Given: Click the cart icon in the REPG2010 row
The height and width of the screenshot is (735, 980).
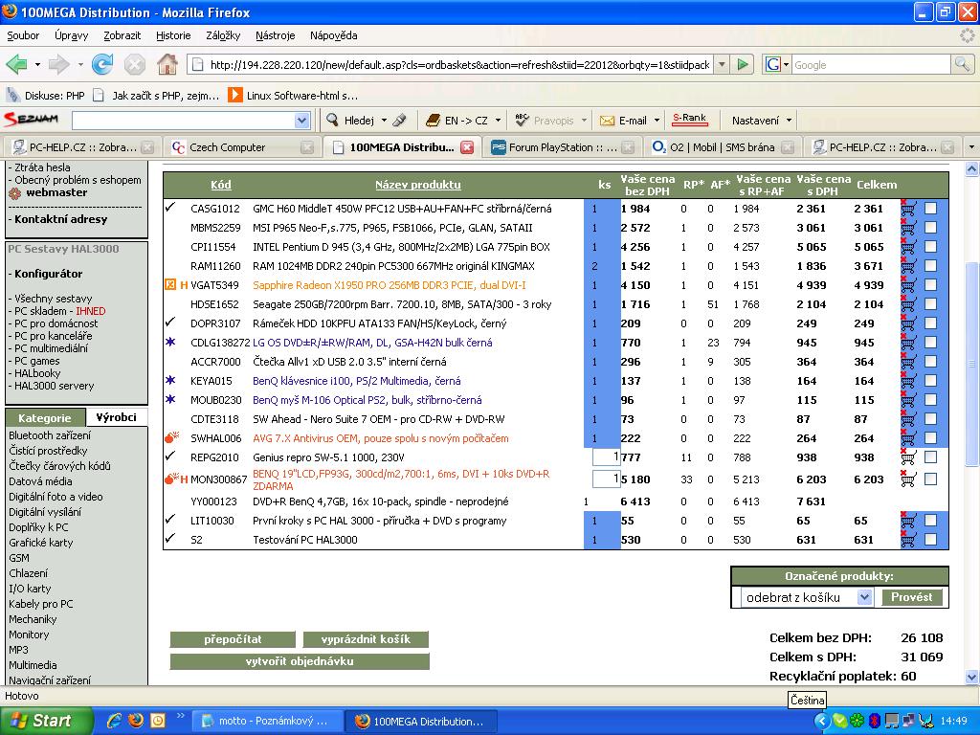Looking at the screenshot, I should [x=908, y=457].
